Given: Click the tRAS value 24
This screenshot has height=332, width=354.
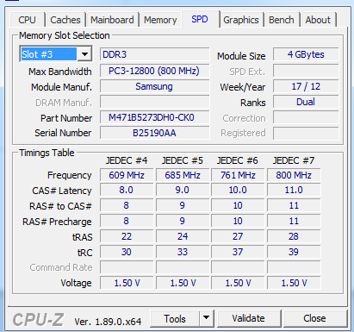Looking at the screenshot, I should [183, 236].
